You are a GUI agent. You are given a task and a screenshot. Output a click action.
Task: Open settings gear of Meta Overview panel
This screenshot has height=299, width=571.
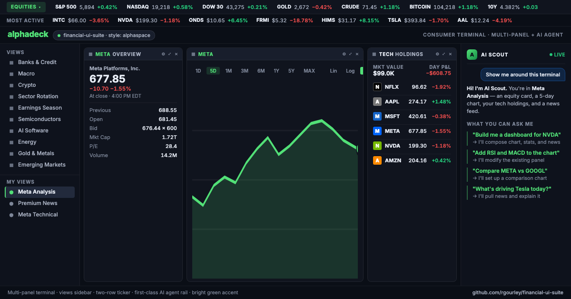tap(163, 54)
